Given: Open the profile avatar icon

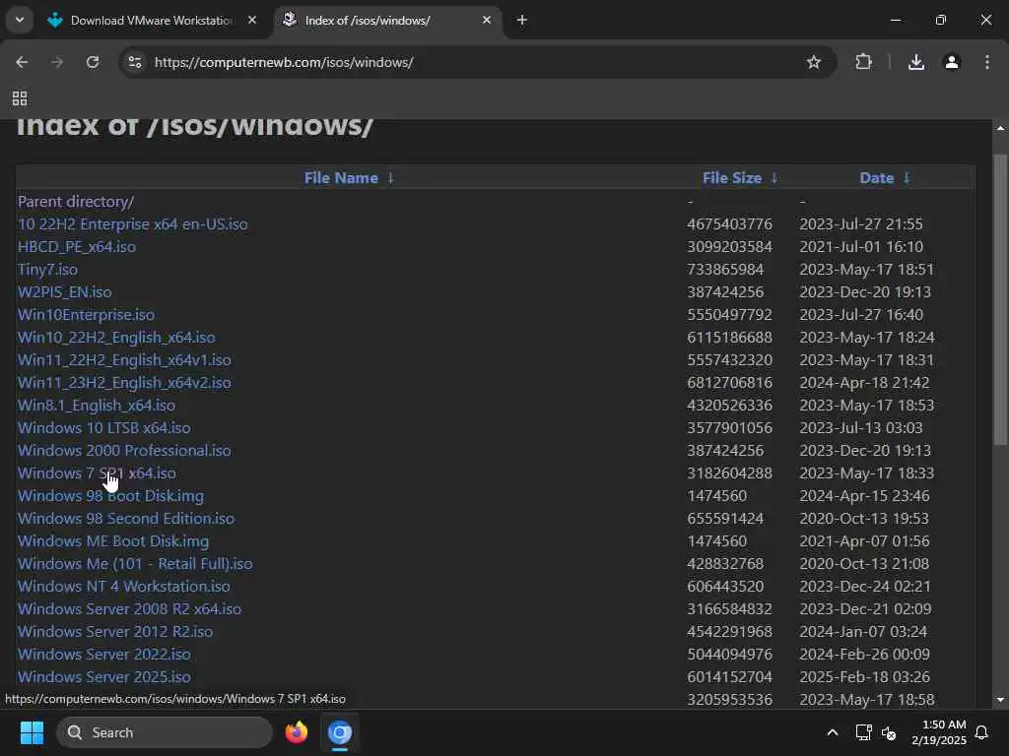Looking at the screenshot, I should click(x=952, y=62).
